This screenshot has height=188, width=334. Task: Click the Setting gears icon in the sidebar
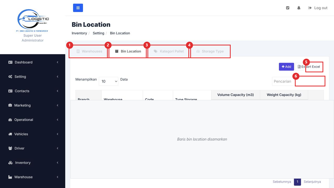(x=10, y=77)
